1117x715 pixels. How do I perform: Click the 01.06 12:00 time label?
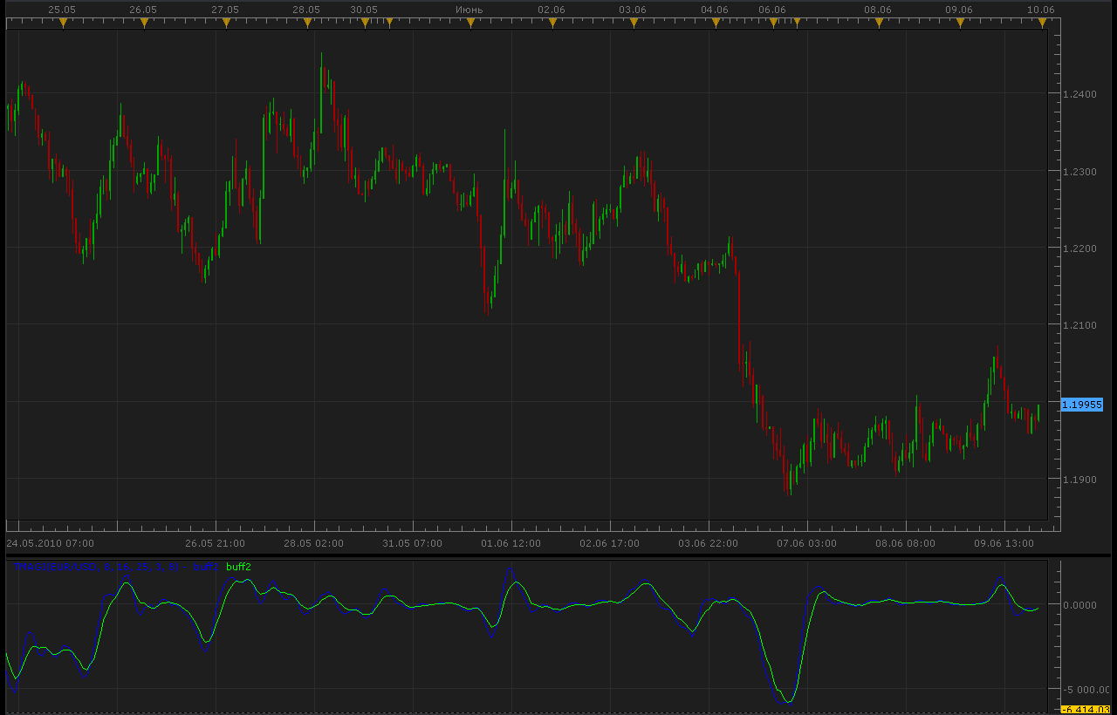pos(511,543)
